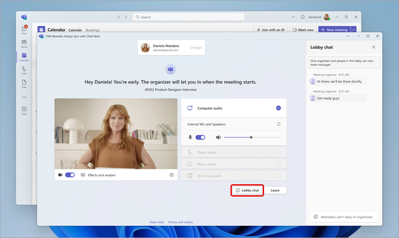This screenshot has height=238, width=399.
Task: Expand more sidebar apps ellipsis
Action: coord(24,97)
